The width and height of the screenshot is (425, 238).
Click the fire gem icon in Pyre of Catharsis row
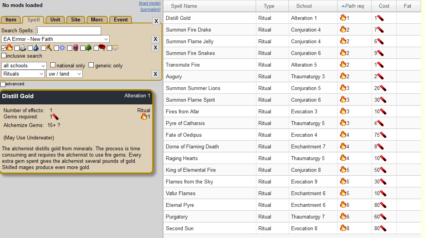380,123
